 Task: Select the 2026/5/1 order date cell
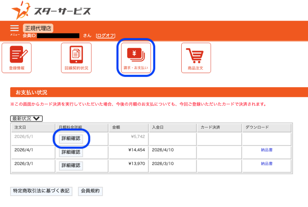point(33,139)
